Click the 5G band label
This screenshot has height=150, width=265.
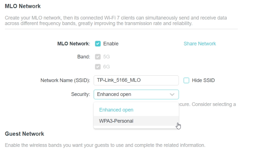(107, 57)
